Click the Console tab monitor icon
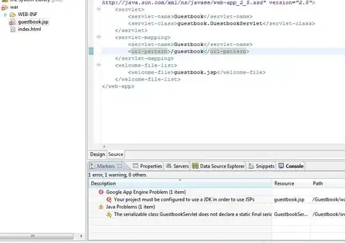The image size is (345, 243). 281,166
